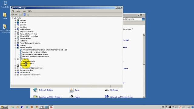Collapse the Other devices node
The image size is (194, 109).
15,59
